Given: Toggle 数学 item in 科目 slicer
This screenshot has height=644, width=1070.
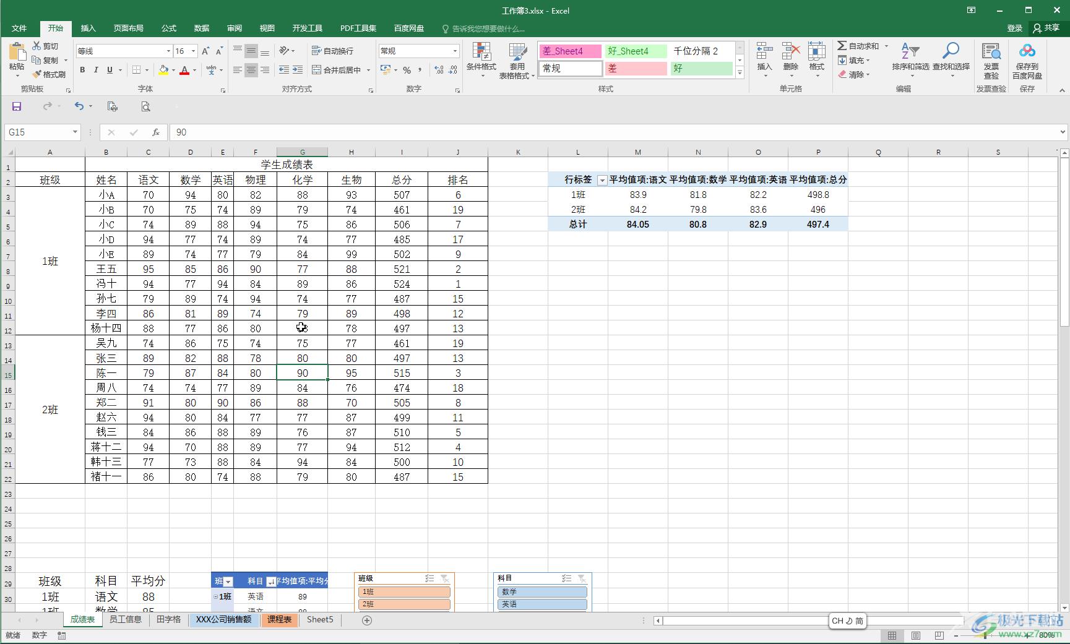Looking at the screenshot, I should click(x=542, y=591).
